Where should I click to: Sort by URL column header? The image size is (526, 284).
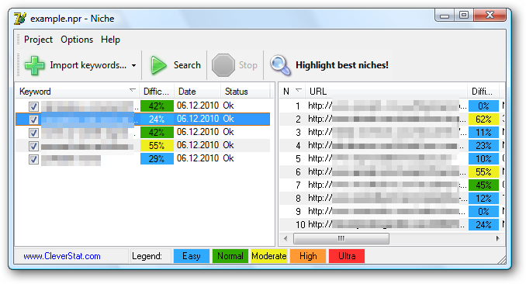(x=386, y=92)
